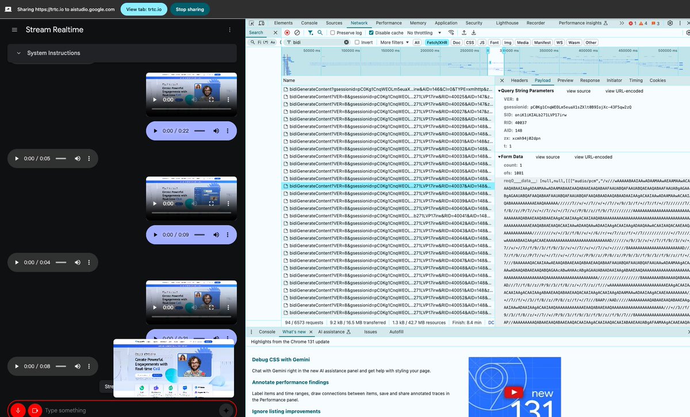Viewport: 690px width, 417px height.
Task: Click the export HAR download icon
Action: 473,33
